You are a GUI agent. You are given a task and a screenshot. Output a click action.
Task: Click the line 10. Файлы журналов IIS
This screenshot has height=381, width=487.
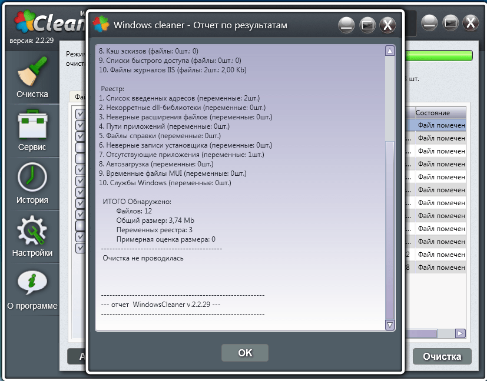tap(173, 70)
